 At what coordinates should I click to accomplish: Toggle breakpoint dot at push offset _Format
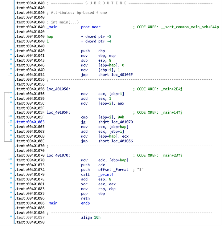pyautogui.click(x=11, y=168)
